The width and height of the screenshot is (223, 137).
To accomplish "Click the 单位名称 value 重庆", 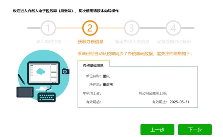I will (x=106, y=76).
